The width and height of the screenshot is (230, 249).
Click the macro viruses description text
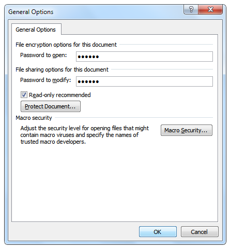tap(85, 135)
